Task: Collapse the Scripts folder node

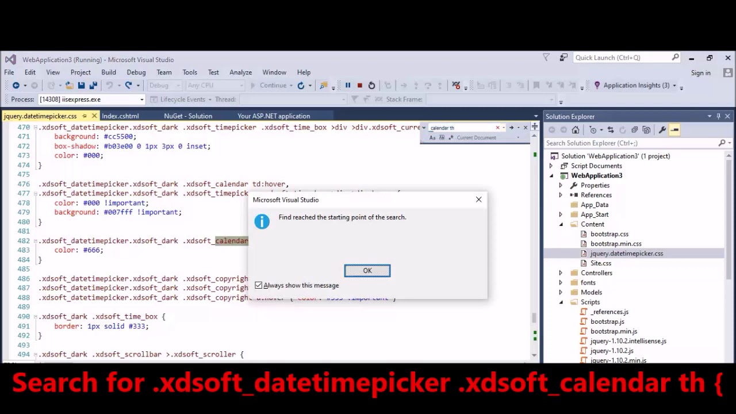Action: pyautogui.click(x=561, y=302)
